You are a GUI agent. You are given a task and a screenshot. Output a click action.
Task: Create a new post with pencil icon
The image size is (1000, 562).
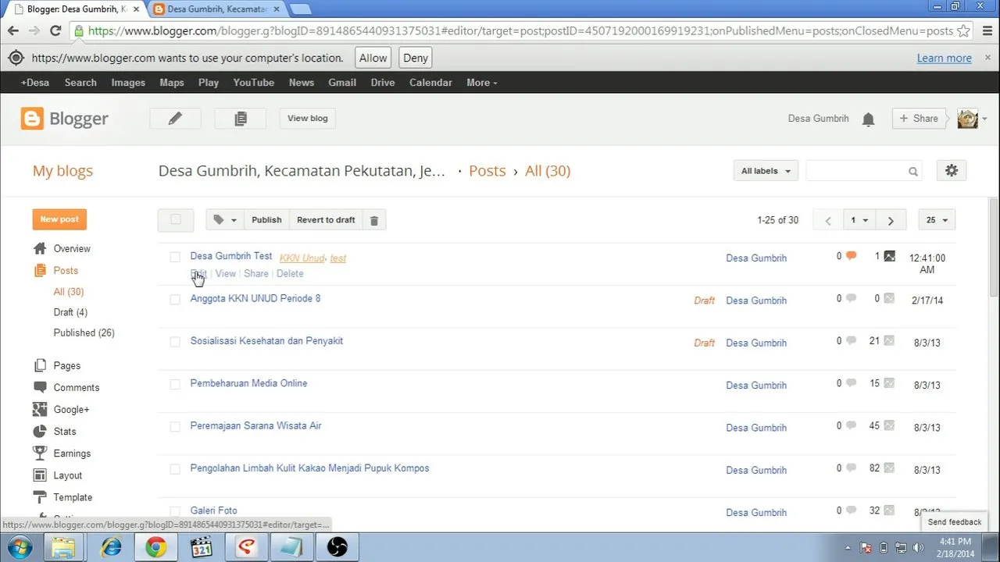pyautogui.click(x=175, y=118)
